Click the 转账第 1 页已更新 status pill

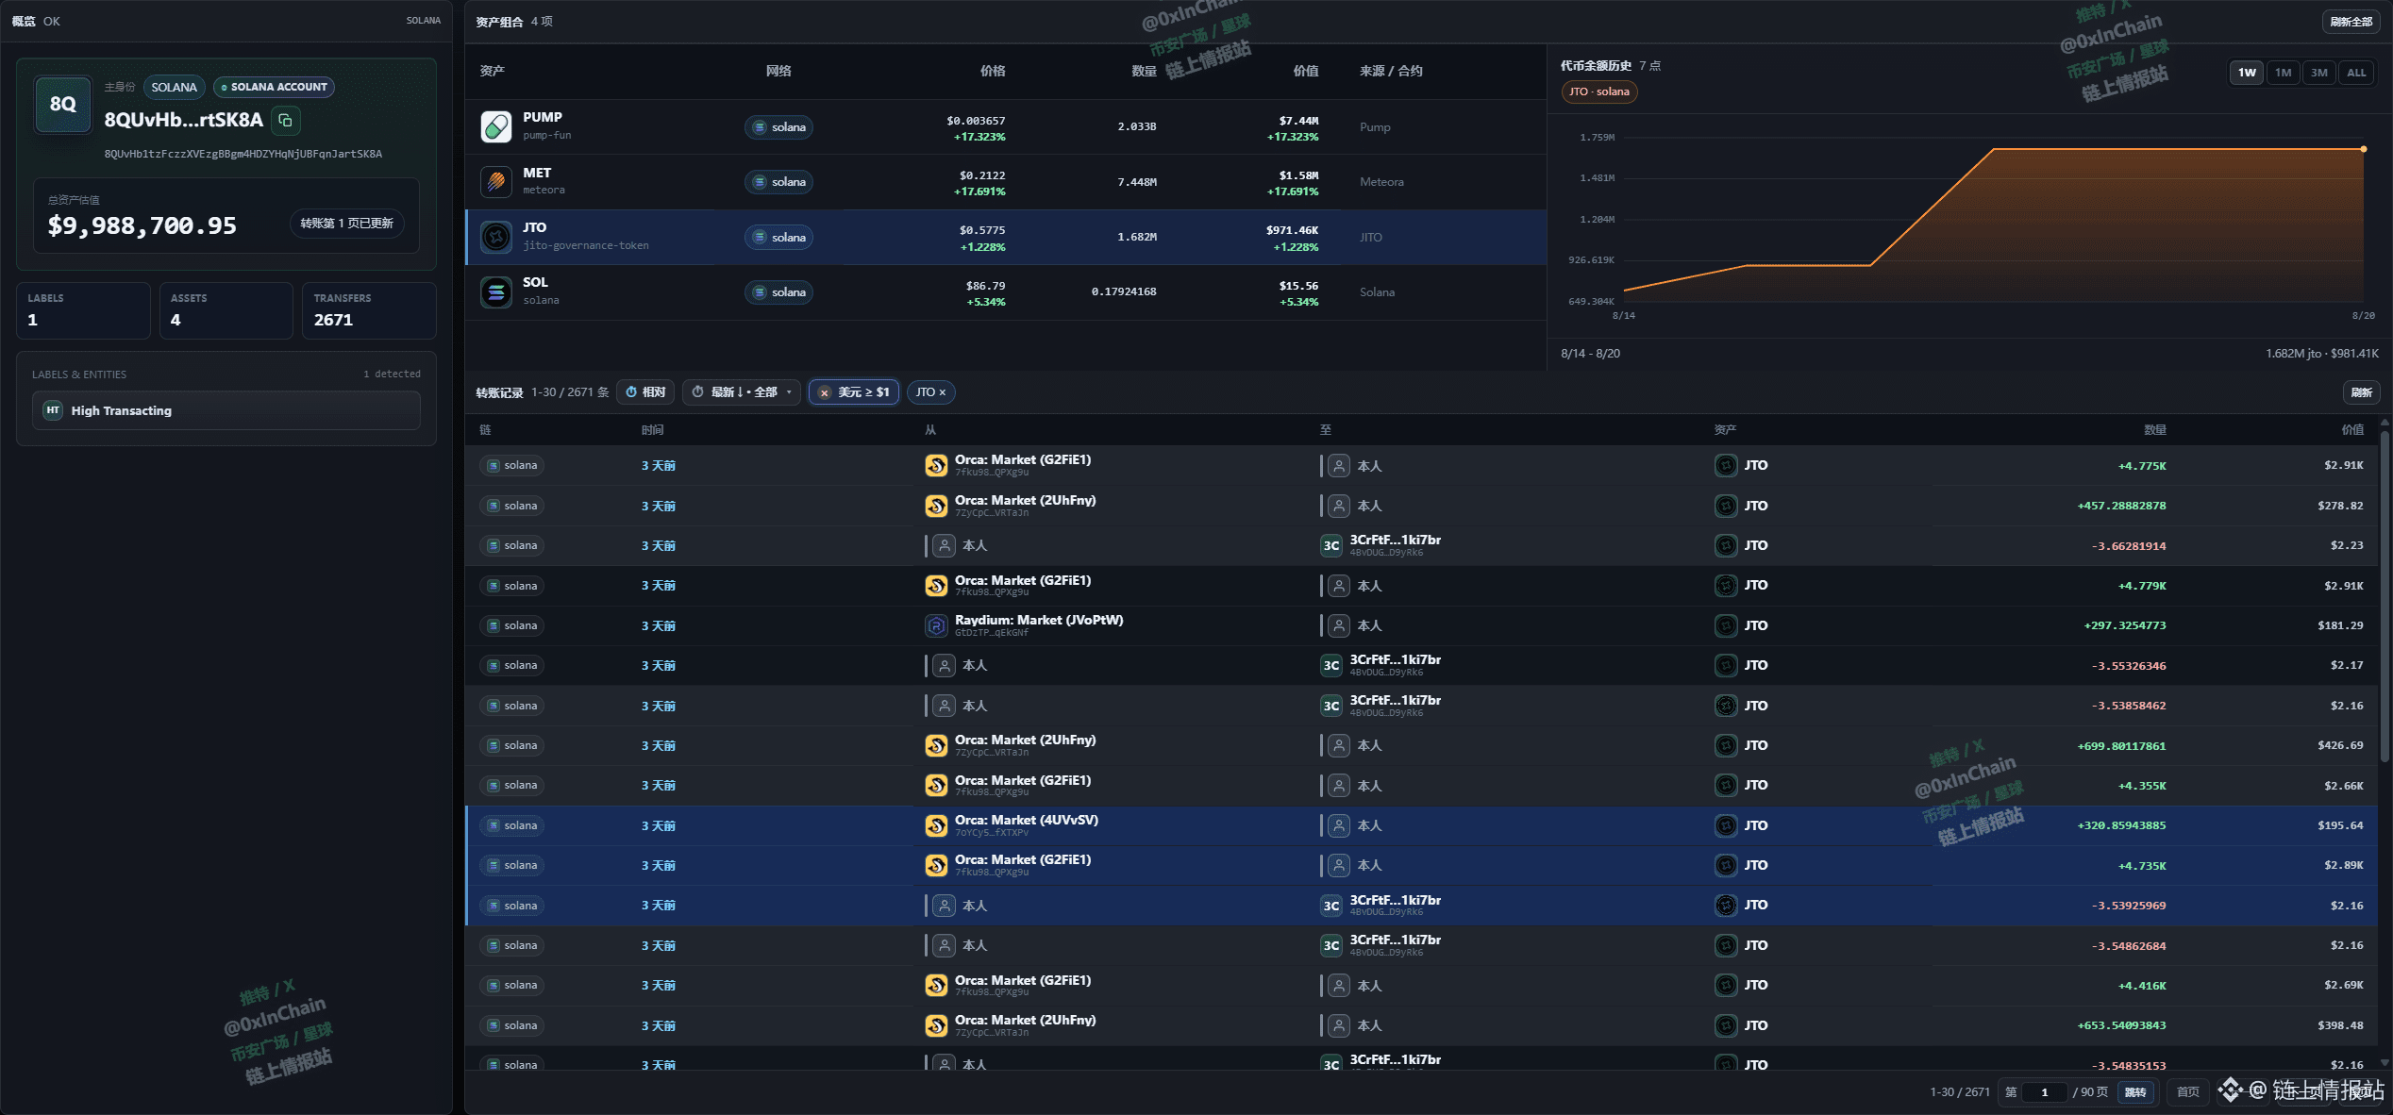346,224
